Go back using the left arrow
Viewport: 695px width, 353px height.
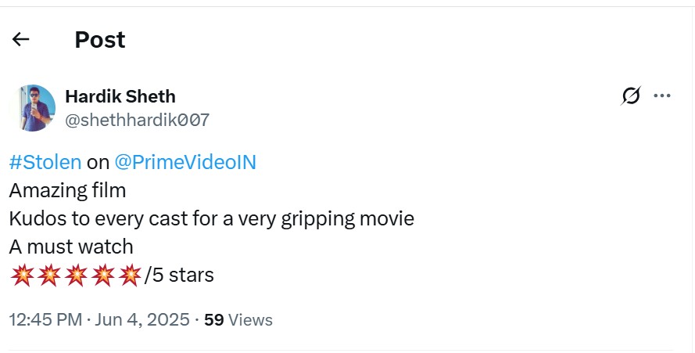[21, 39]
